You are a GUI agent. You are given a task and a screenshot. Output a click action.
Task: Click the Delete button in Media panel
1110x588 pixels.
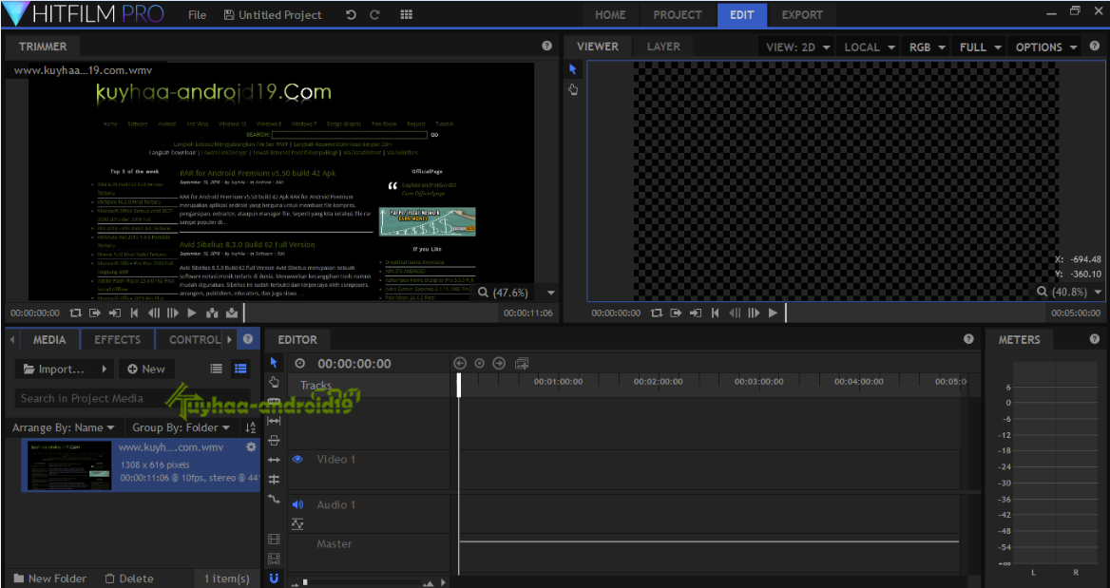click(129, 579)
